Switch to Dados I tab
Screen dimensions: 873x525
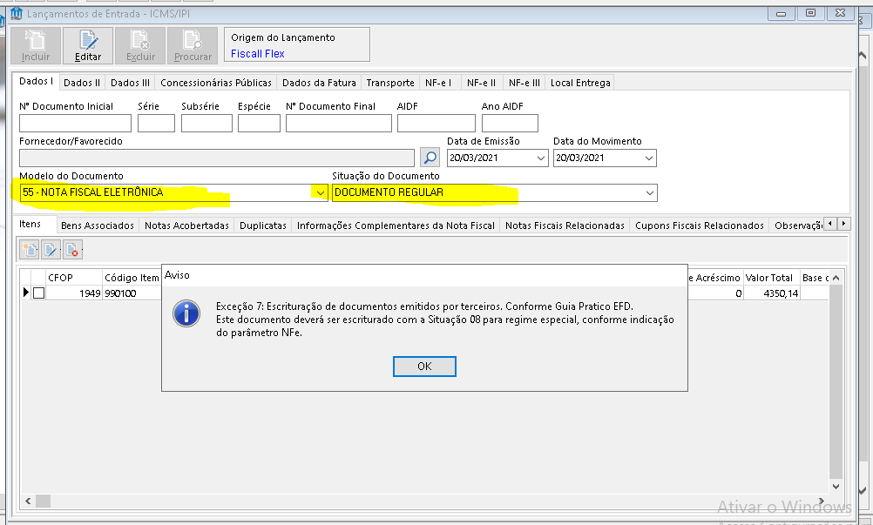click(x=37, y=81)
